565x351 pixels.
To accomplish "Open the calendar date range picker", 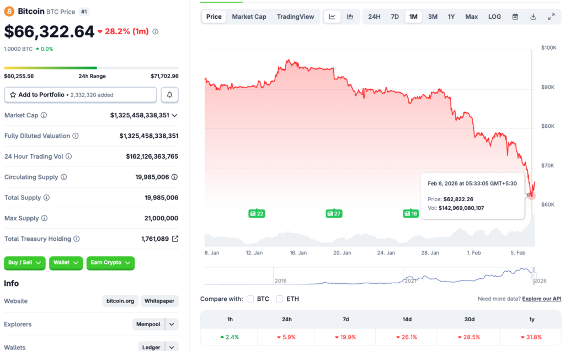I will 515,17.
